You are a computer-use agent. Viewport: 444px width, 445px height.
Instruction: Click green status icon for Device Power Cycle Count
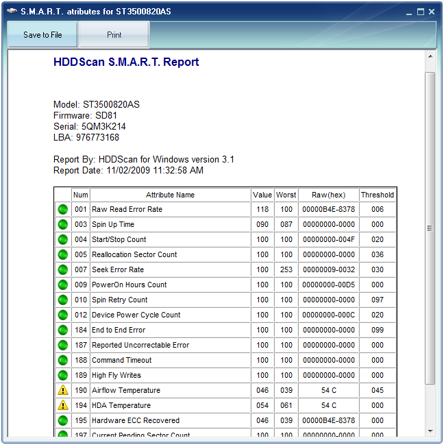[x=63, y=315]
